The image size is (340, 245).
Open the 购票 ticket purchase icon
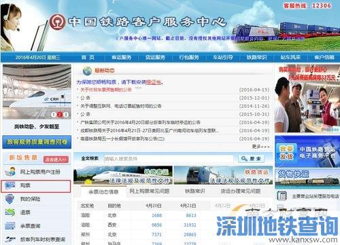10,185
